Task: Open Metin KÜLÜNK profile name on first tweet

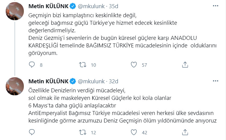Action: tap(48, 6)
